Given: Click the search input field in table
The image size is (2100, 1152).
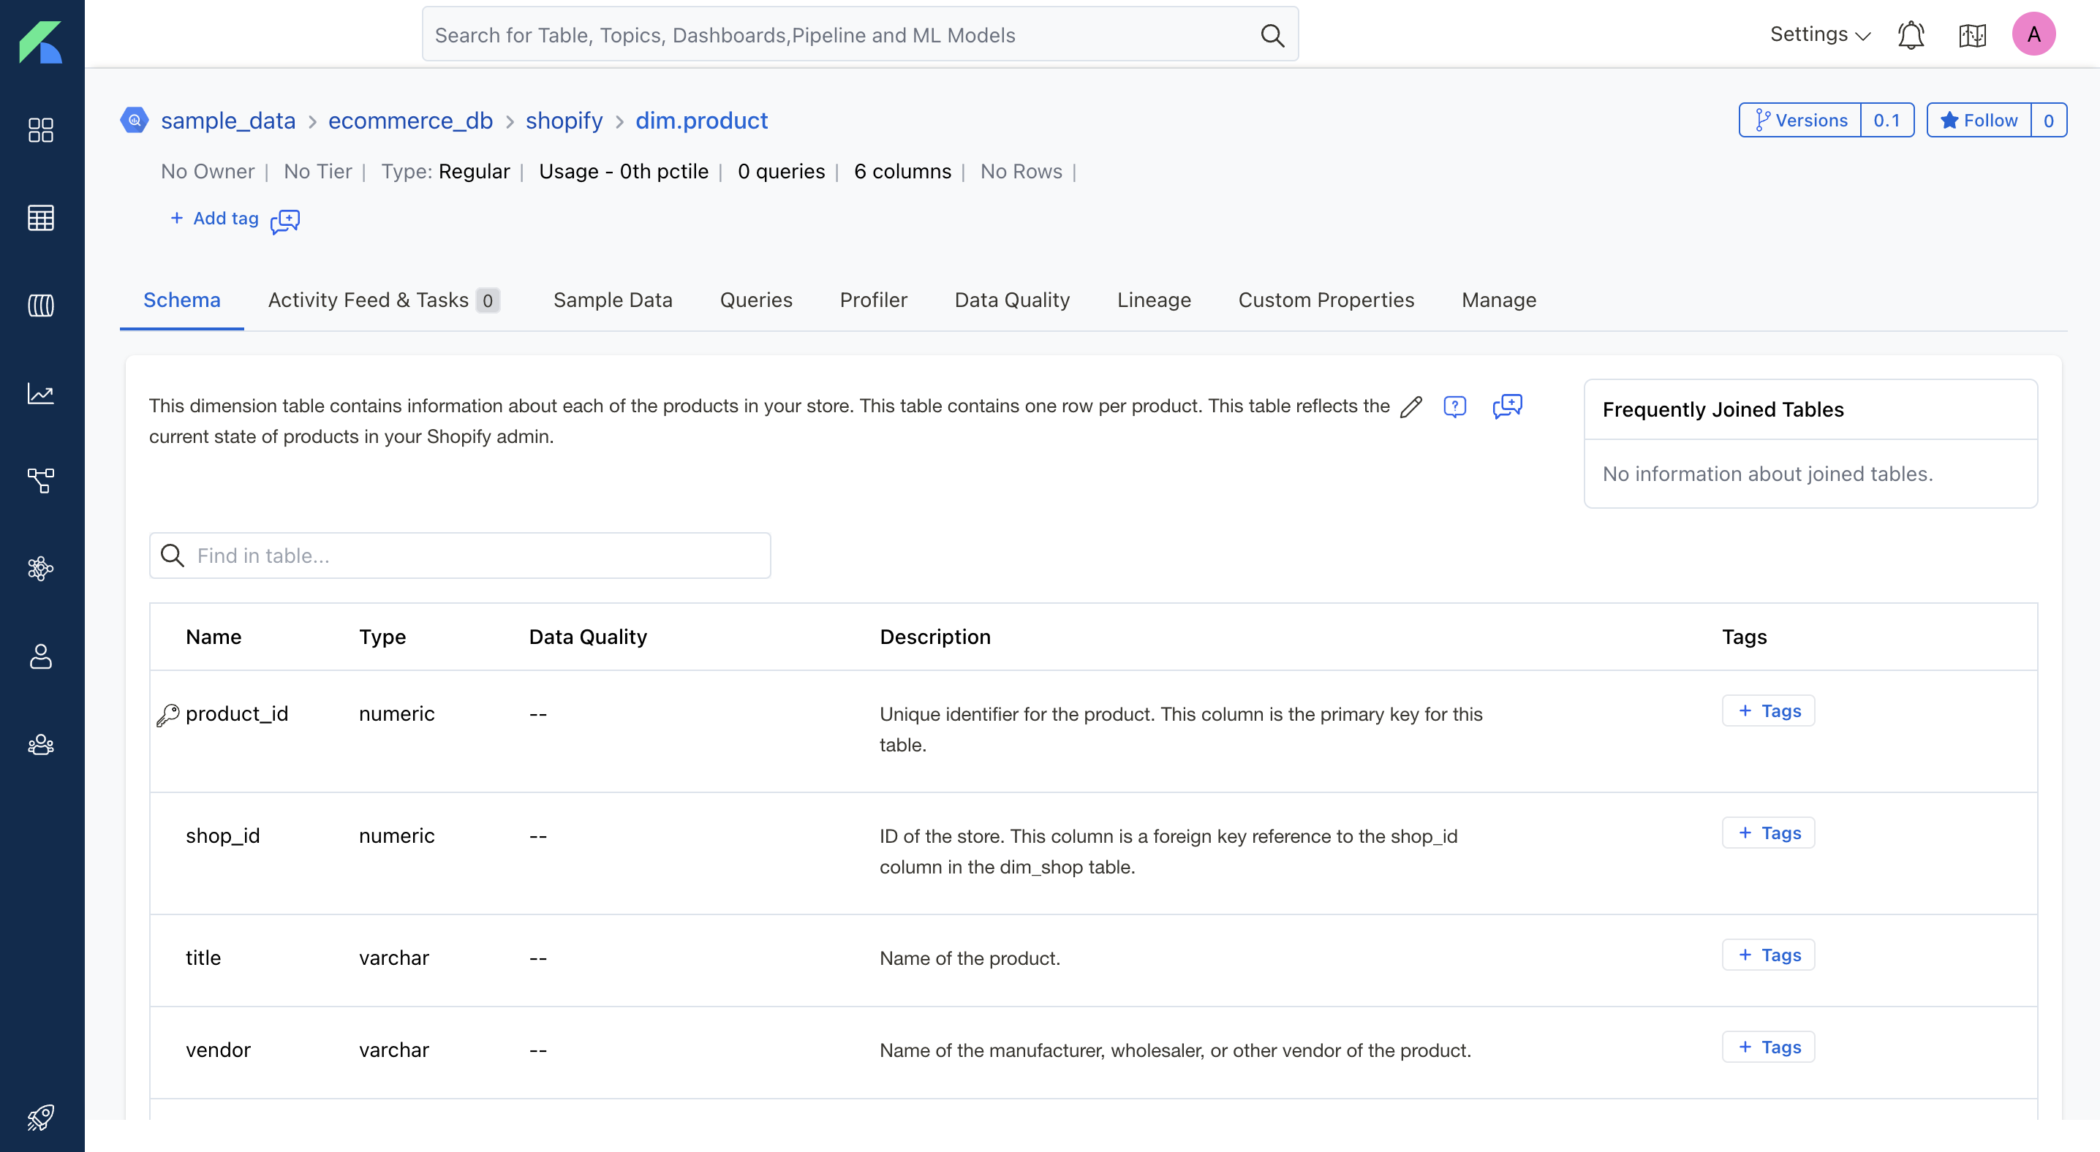Looking at the screenshot, I should [460, 555].
